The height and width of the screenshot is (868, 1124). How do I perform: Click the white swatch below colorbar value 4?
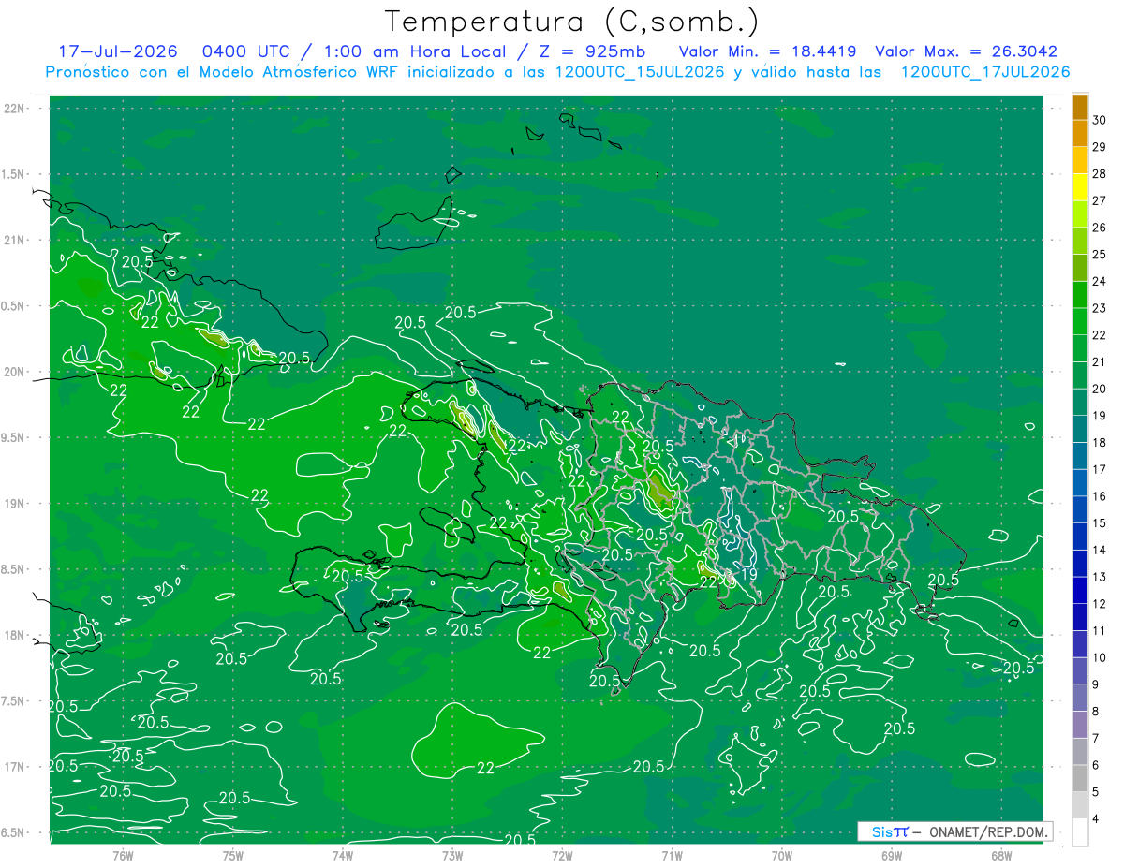(x=1080, y=832)
